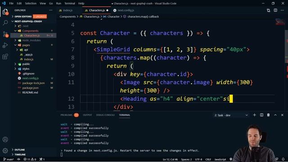Open the Search view in activity bar
This screenshot has height=162, width=288.
[5, 23]
